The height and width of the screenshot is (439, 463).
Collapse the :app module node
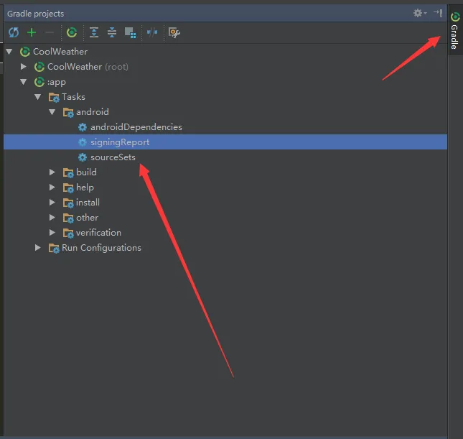(x=23, y=82)
